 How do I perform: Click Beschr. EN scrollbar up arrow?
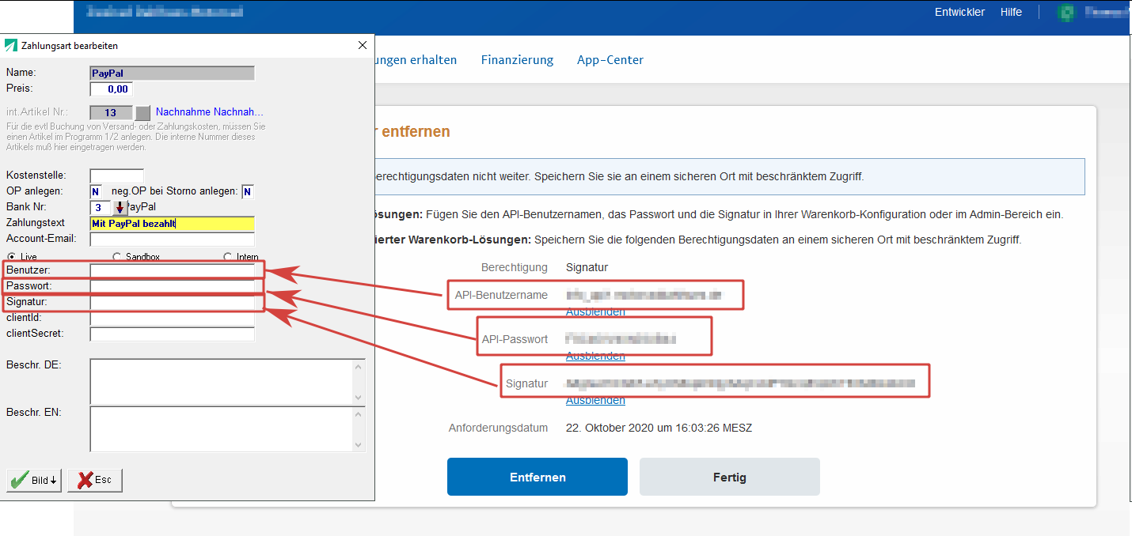point(359,413)
